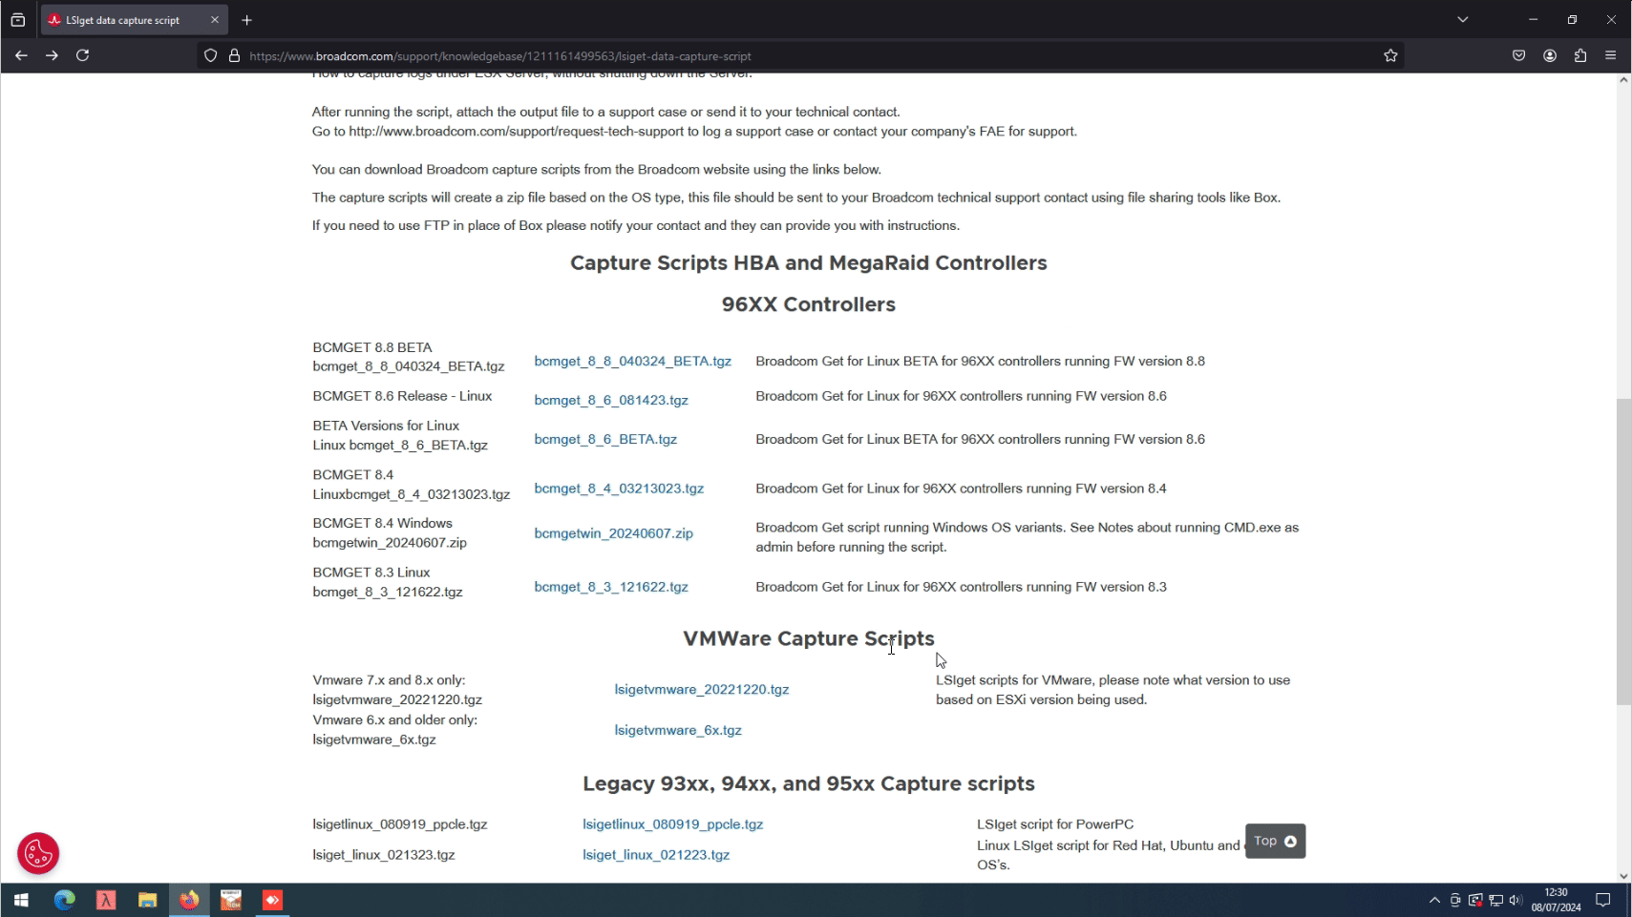Download bcmgetwin_20240607.zip link
Image resolution: width=1632 pixels, height=917 pixels.
[x=613, y=533]
